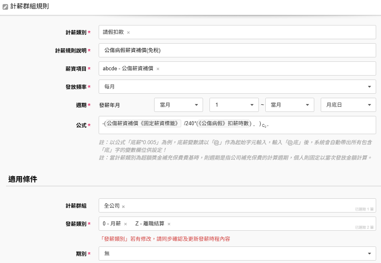Remove the 請假扣款 tag from 計薪類別
381x263 pixels.
(x=128, y=32)
